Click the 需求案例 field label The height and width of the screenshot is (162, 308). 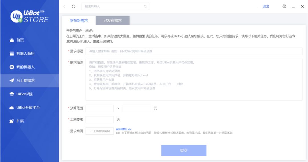pyautogui.click(x=76, y=131)
